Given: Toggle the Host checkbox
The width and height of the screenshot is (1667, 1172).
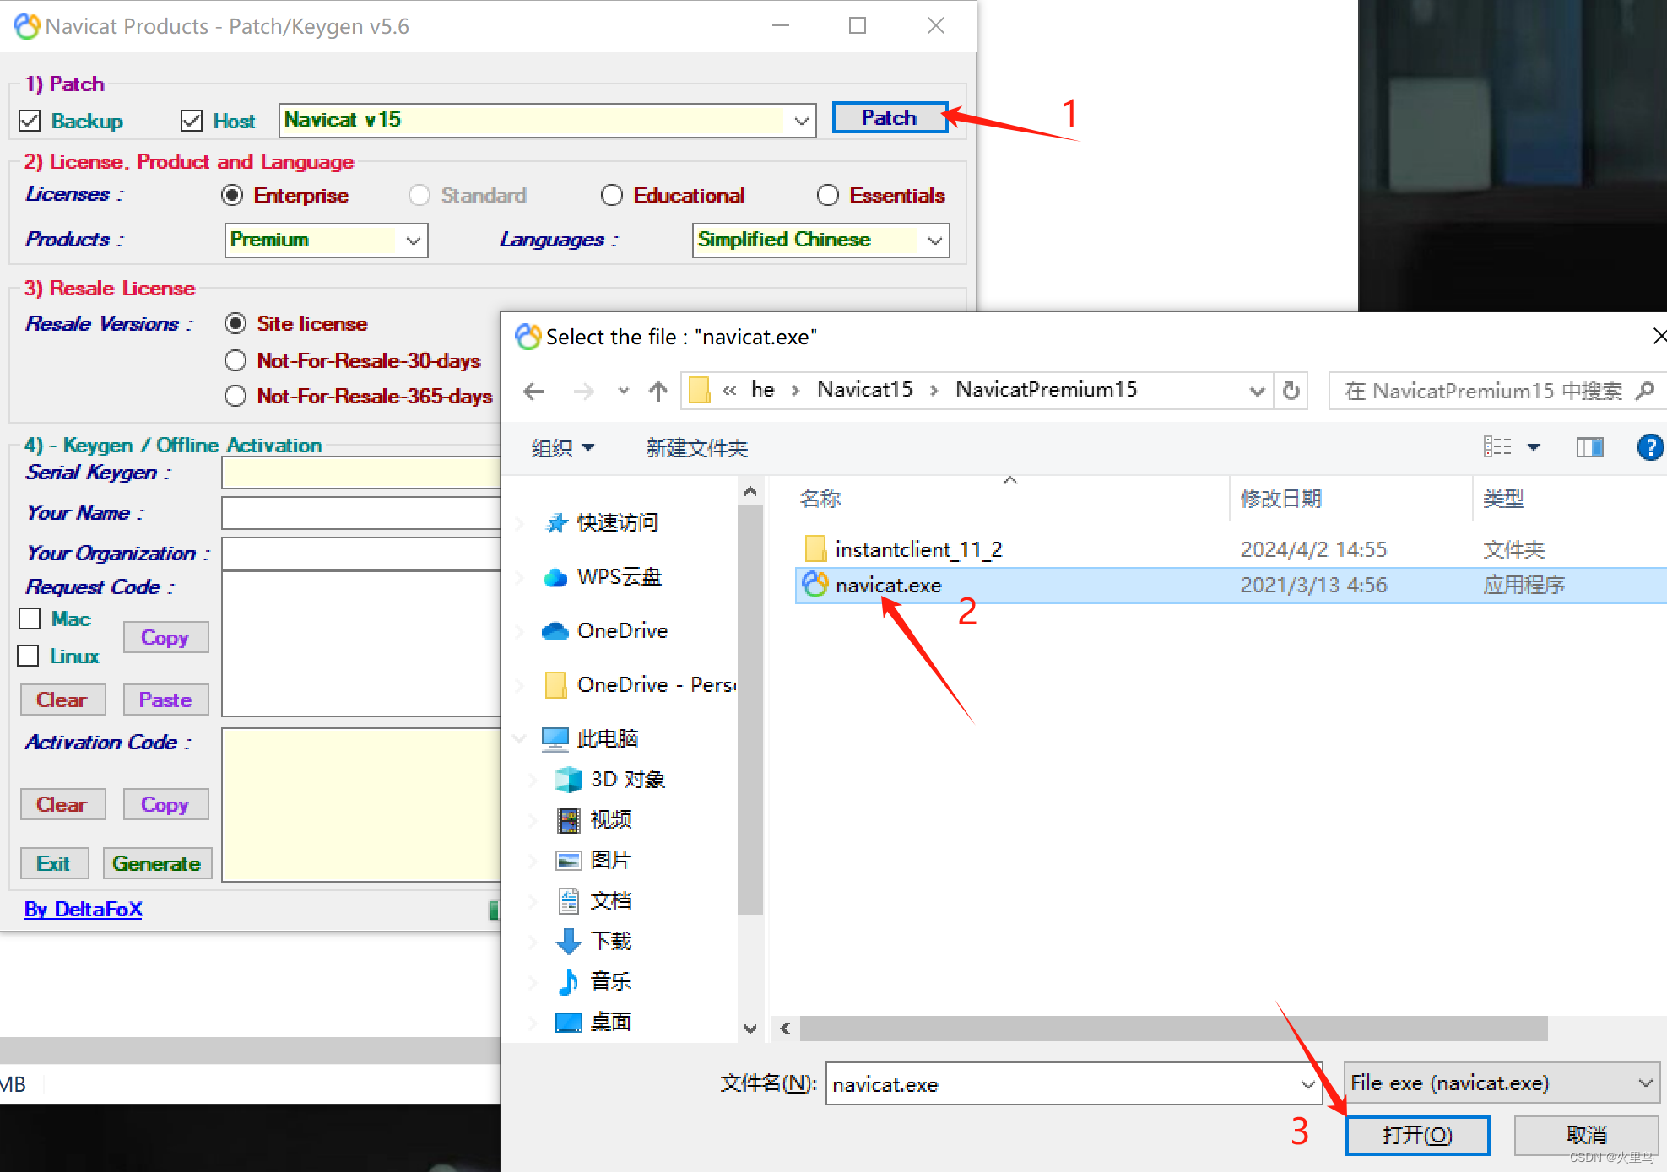Looking at the screenshot, I should [x=192, y=121].
